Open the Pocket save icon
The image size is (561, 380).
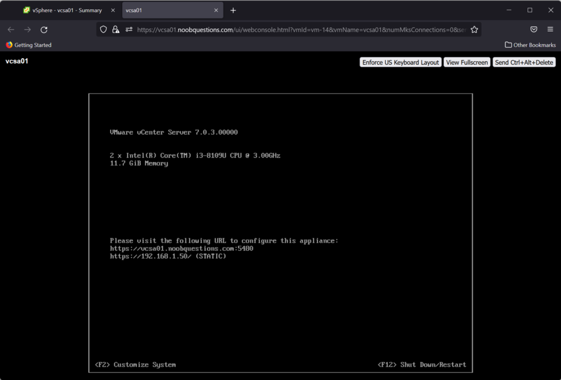tap(534, 30)
